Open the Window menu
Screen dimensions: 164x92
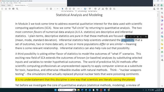tap(15, 3)
